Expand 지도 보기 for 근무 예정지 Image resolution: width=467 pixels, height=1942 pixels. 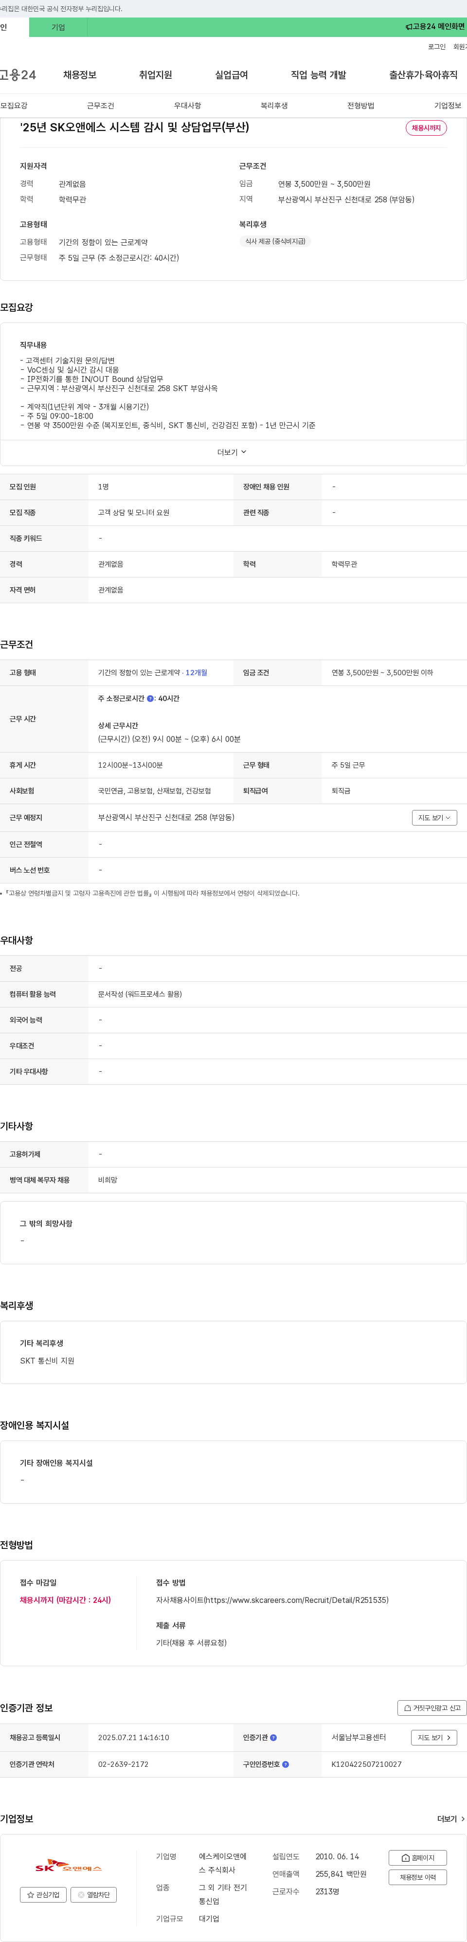tap(434, 818)
